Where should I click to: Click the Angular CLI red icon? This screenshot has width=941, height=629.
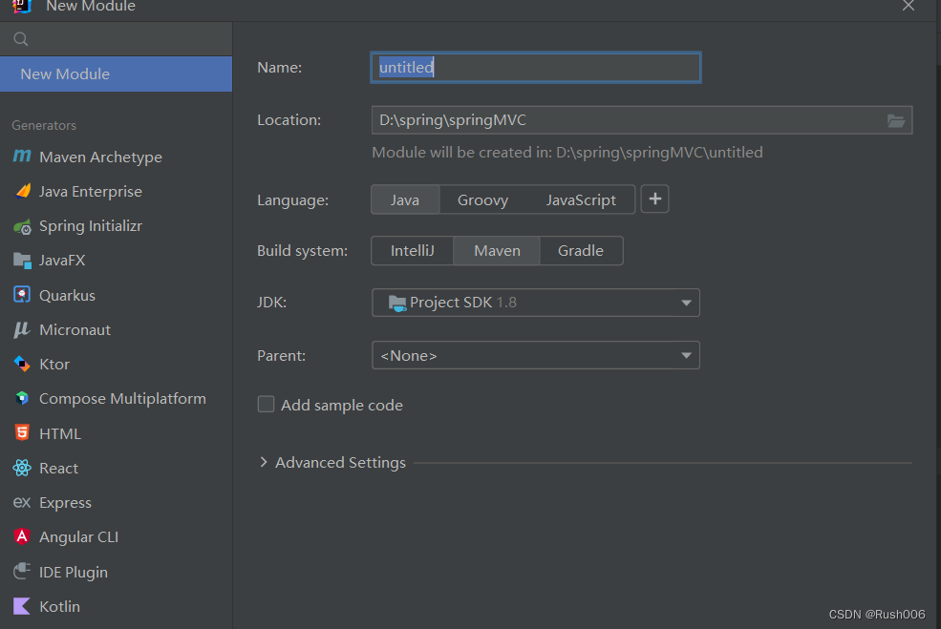tap(22, 536)
